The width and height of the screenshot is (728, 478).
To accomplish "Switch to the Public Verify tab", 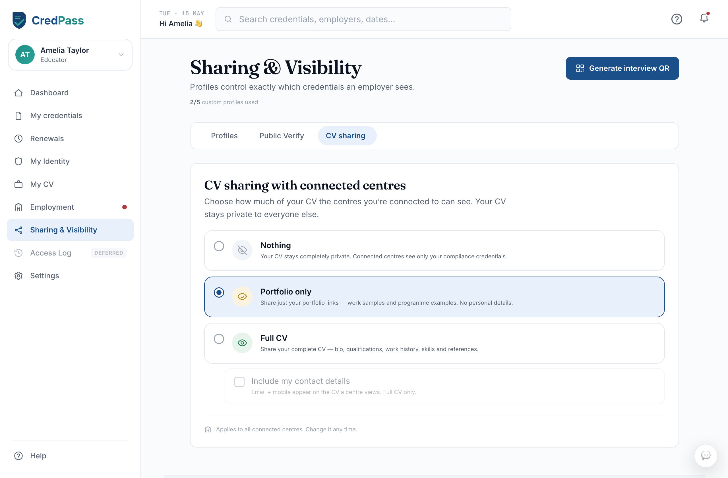I will coord(282,135).
